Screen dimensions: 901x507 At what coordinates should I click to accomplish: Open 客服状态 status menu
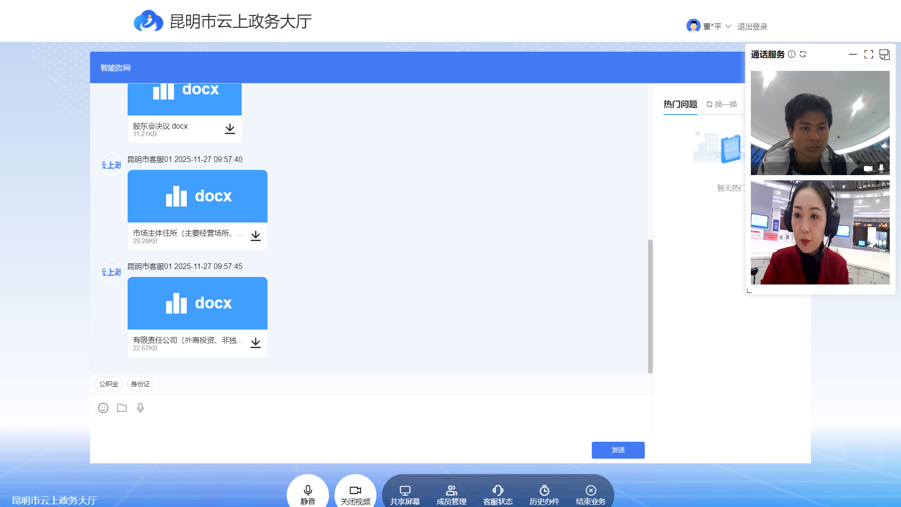[497, 495]
